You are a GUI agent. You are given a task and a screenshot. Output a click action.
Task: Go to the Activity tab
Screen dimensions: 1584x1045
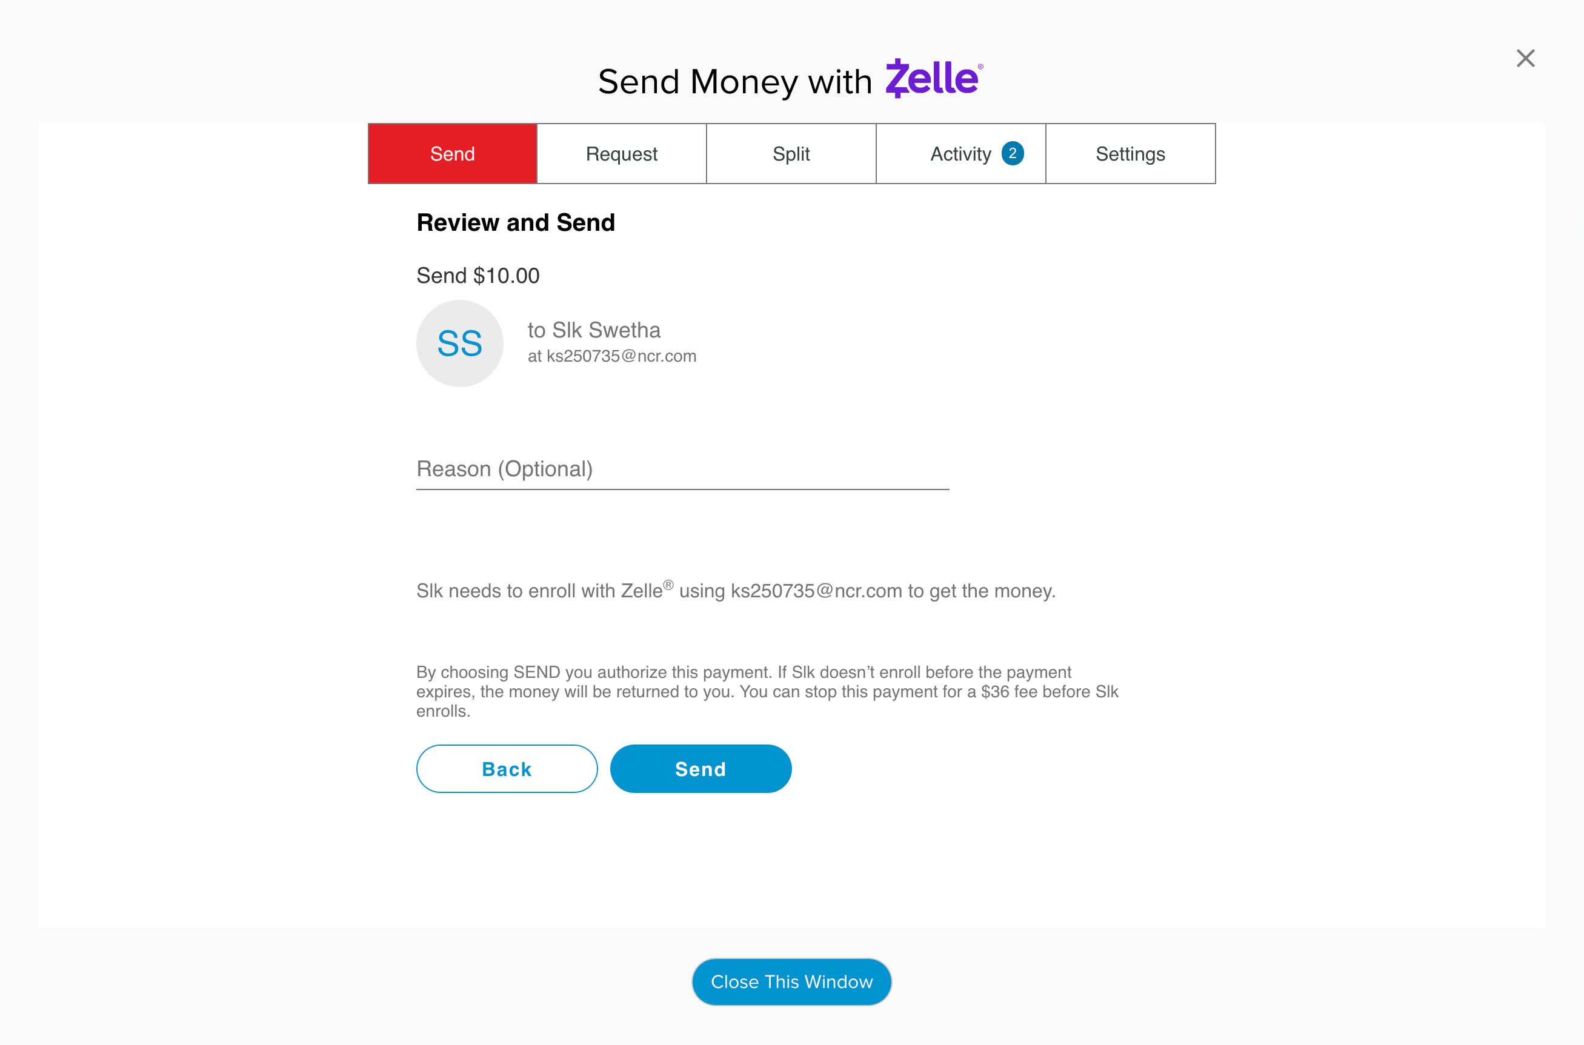click(x=960, y=154)
